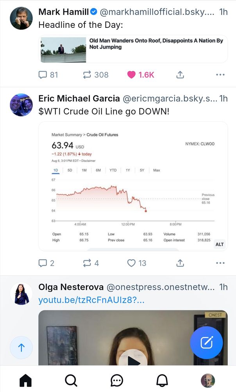
Task: Open the Old Man Wanders Onto Roof article card
Action: coord(133,49)
